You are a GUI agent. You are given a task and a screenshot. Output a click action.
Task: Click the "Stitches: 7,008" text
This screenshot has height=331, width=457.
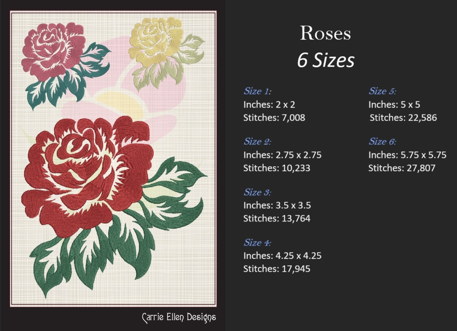click(x=274, y=118)
